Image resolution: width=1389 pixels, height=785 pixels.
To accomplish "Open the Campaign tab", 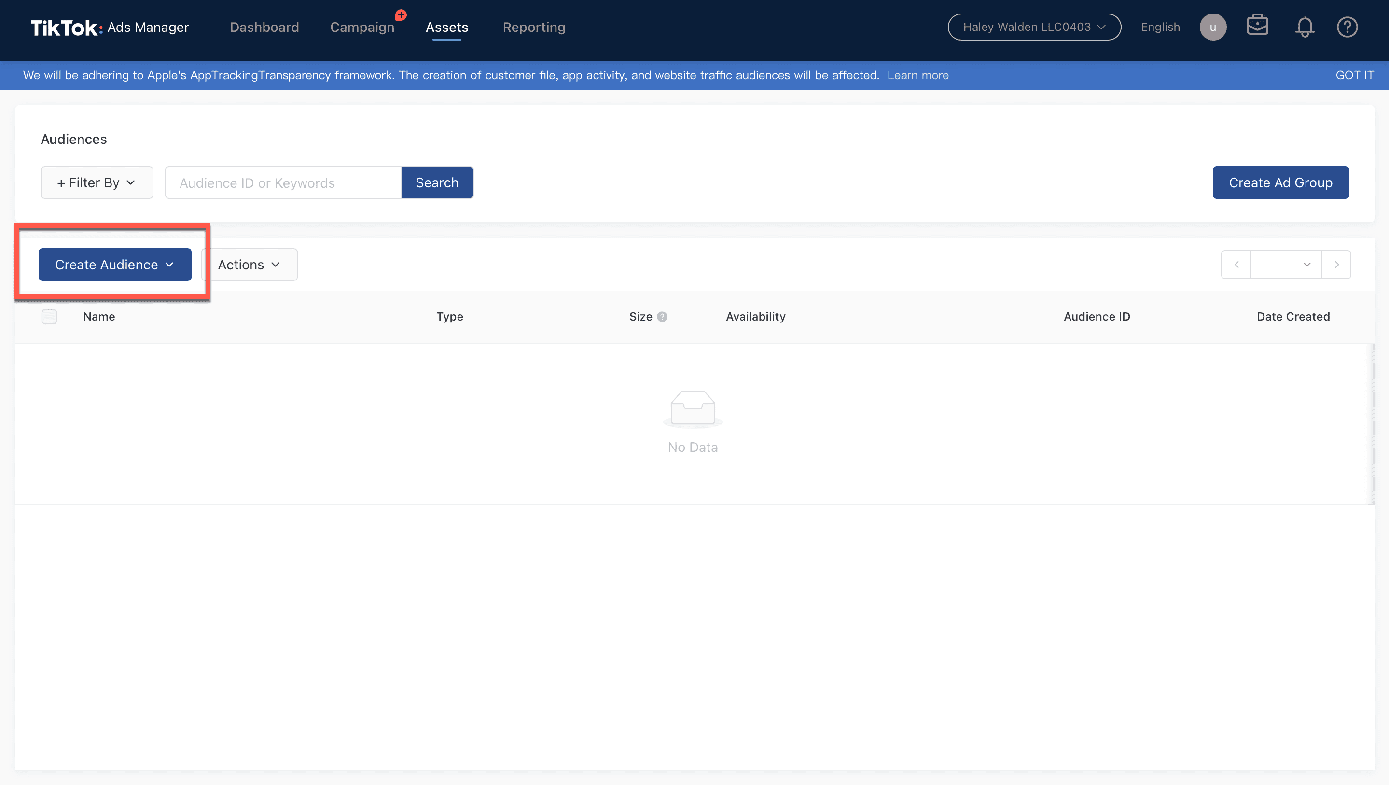I will (362, 27).
